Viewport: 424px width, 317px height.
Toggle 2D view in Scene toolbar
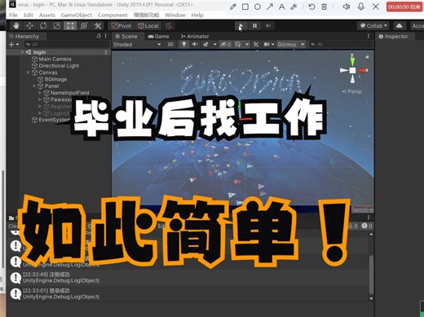click(x=170, y=44)
